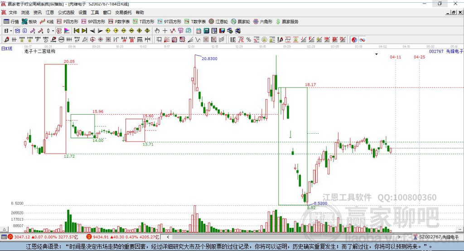This screenshot has width=464, height=251.
Task: Open the 9T四方形 tool
Action: pos(169,22)
